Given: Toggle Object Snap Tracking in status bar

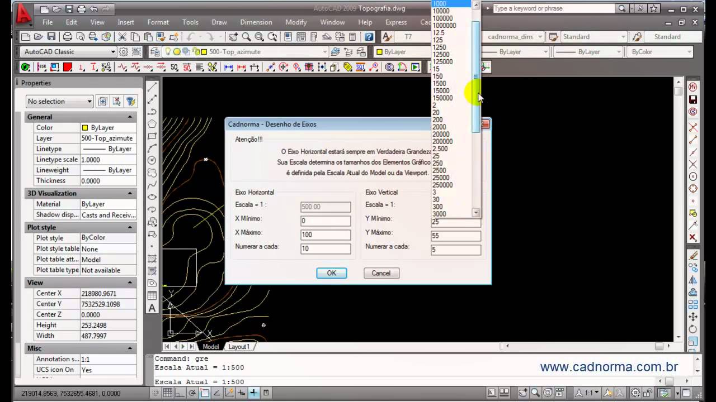Looking at the screenshot, I should coord(217,393).
